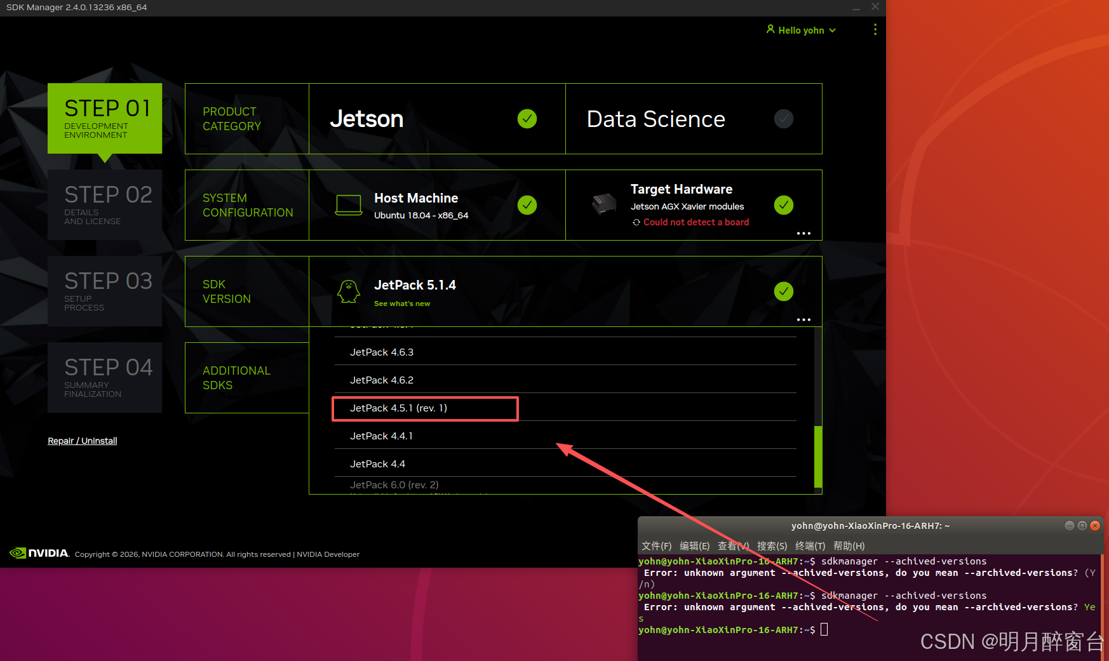Toggle the Jetson product category checkmark

(x=527, y=119)
